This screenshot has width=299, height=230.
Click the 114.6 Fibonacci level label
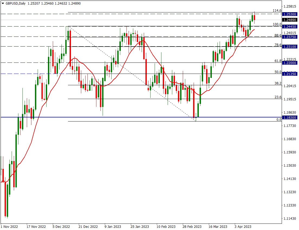click(277, 11)
